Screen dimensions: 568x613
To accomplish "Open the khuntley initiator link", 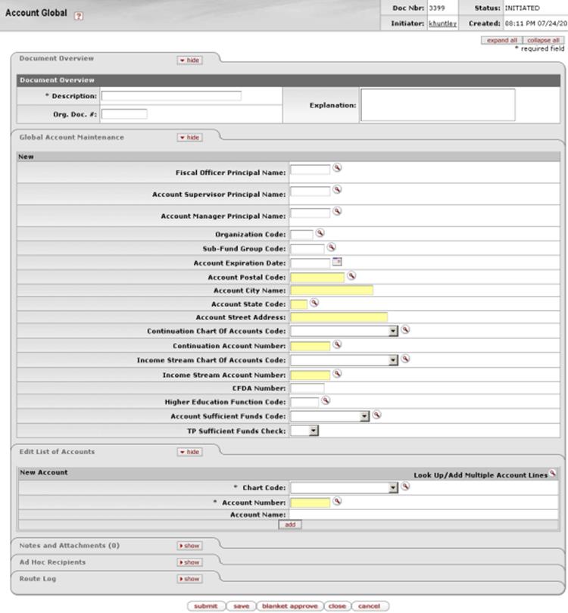I will 442,23.
